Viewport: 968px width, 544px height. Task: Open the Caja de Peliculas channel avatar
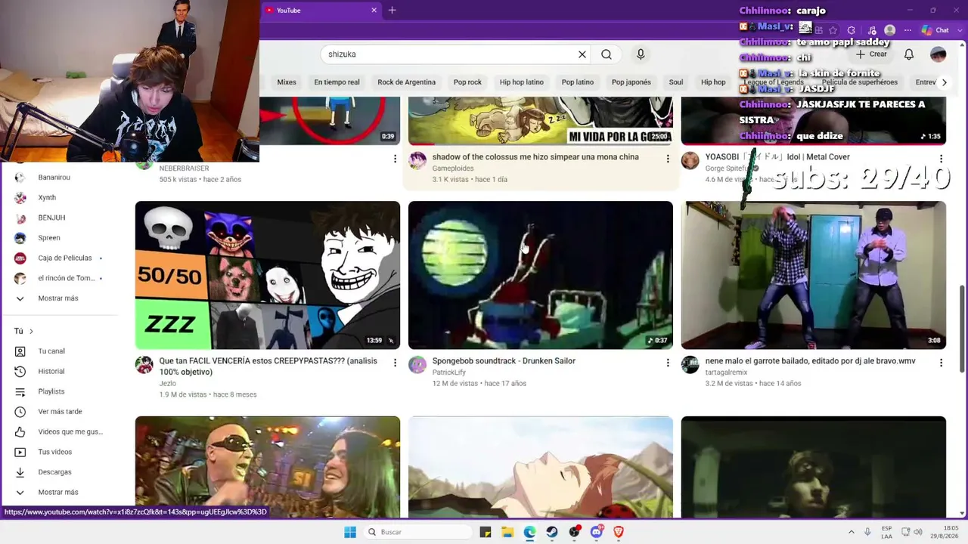click(20, 258)
